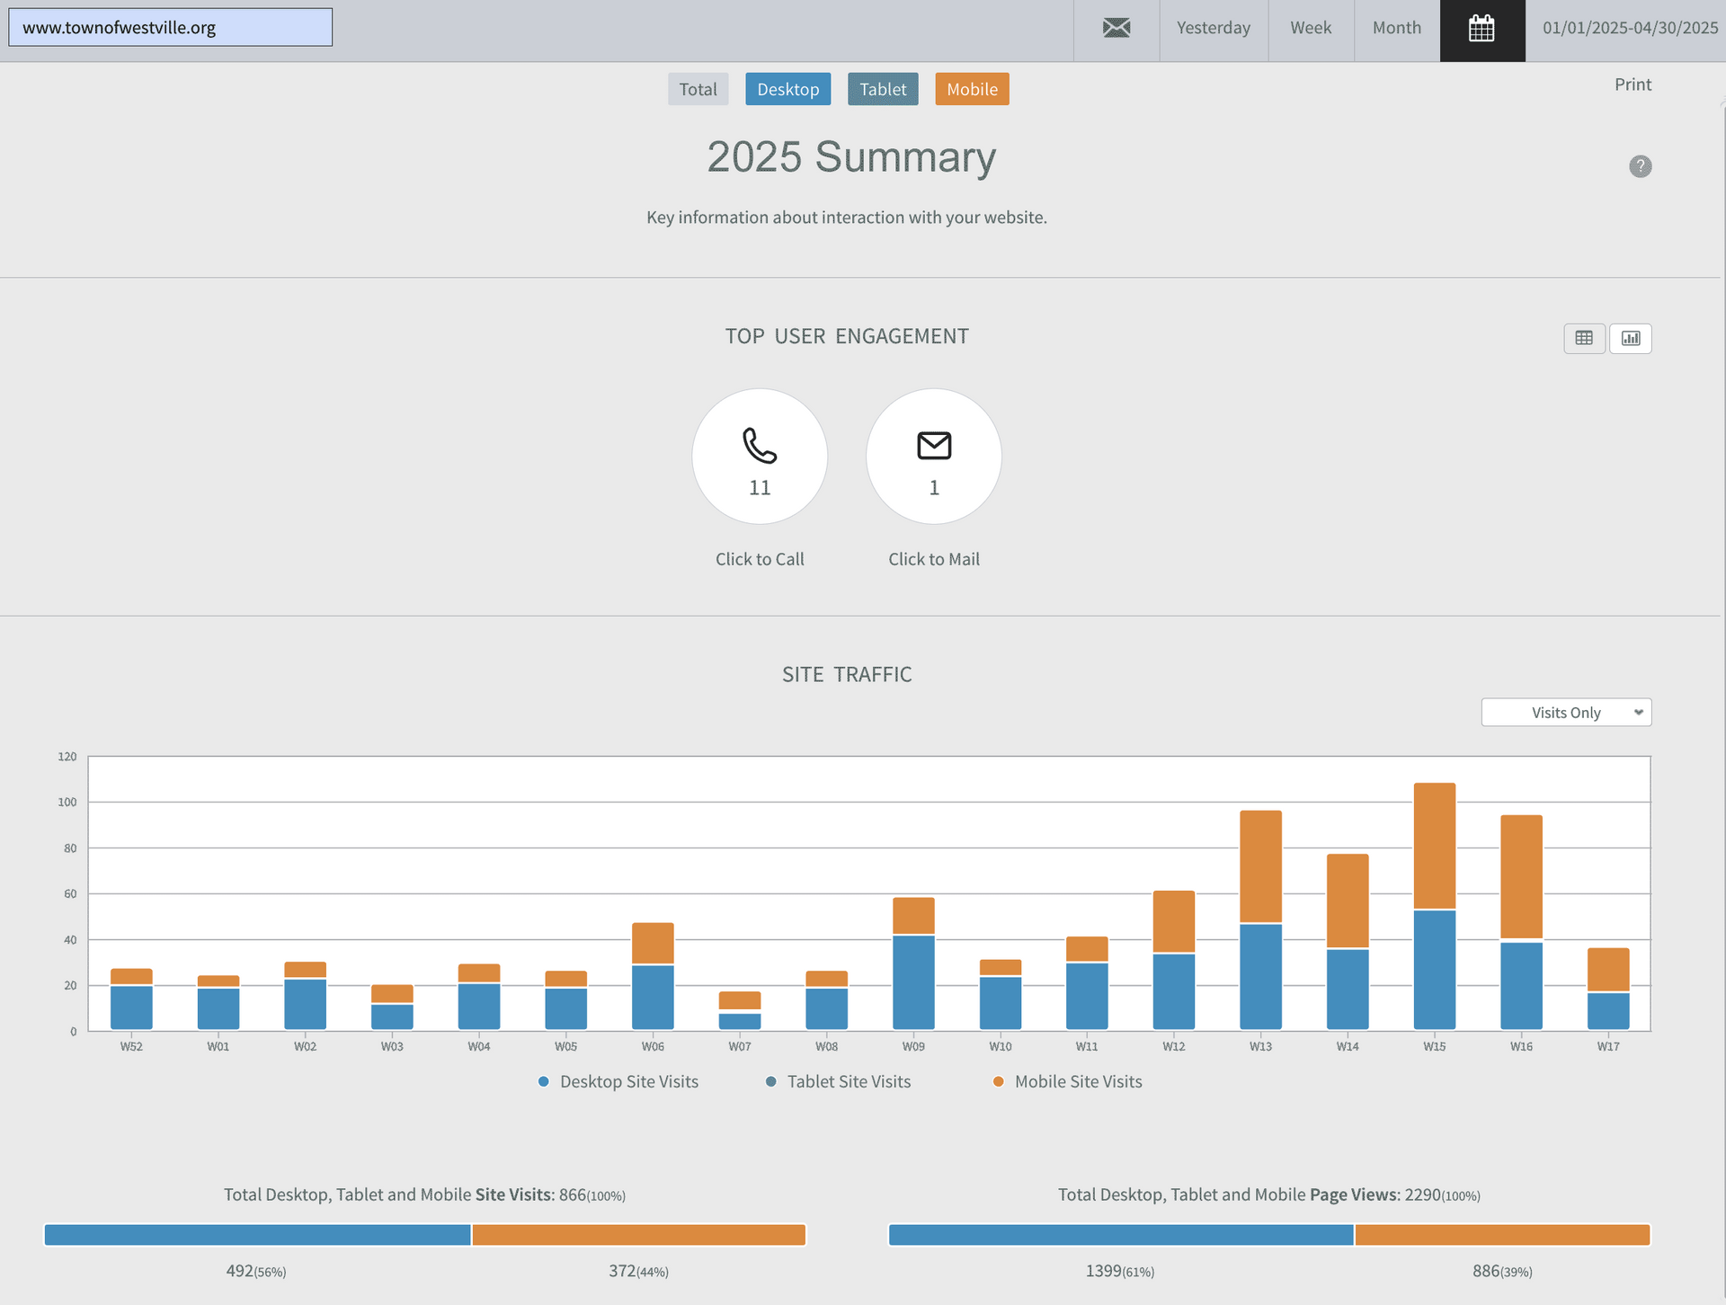Select the Yesterday time range
The height and width of the screenshot is (1305, 1726).
(1213, 28)
